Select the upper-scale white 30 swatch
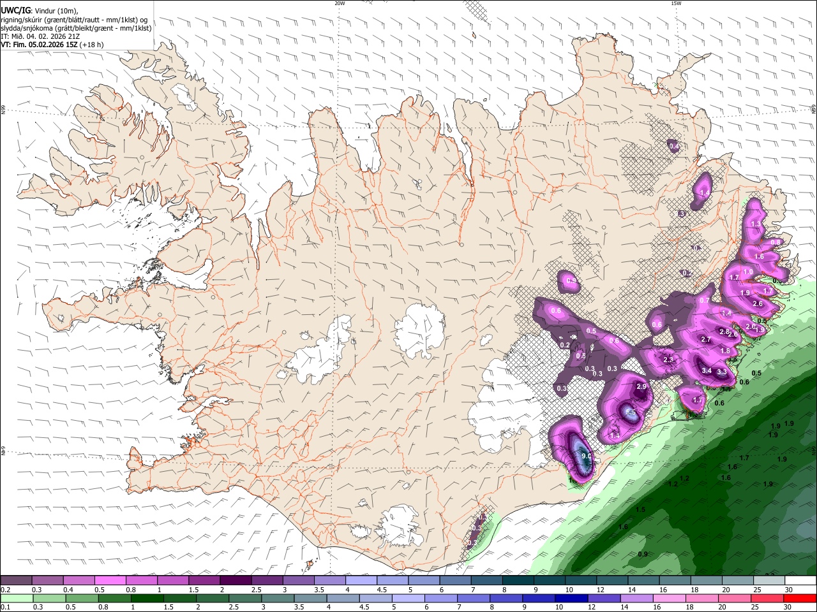The width and height of the screenshot is (817, 612). tap(801, 580)
